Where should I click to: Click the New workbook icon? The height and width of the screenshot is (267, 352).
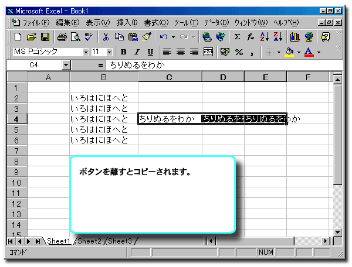coord(18,37)
